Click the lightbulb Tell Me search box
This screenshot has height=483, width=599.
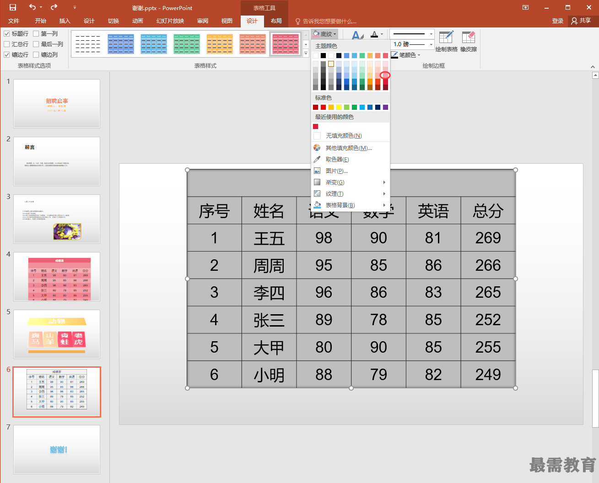click(326, 21)
